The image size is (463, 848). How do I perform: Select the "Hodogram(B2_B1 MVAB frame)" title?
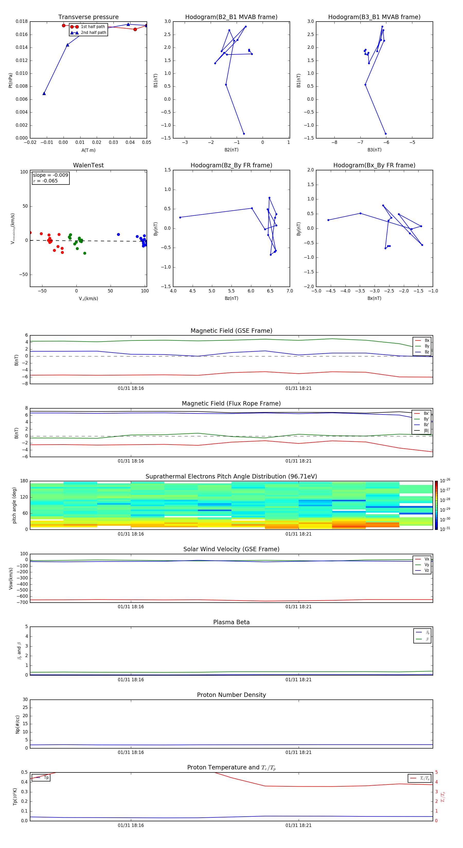click(x=231, y=17)
